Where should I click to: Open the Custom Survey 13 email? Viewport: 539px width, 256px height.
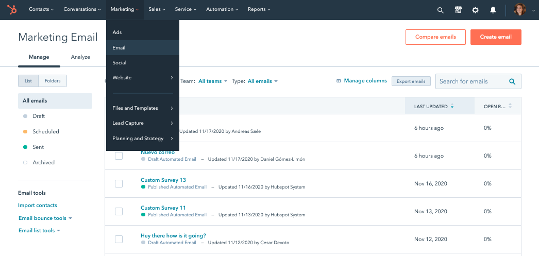coord(163,180)
